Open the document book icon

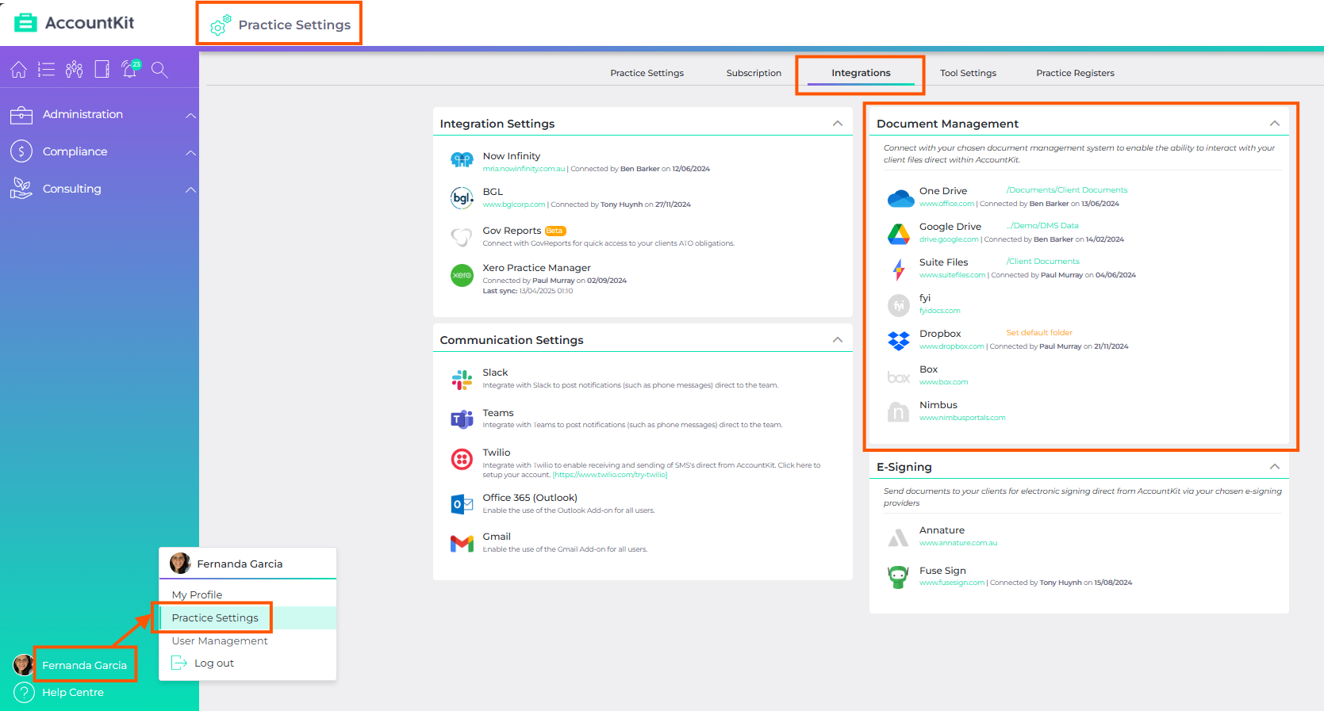pos(102,70)
